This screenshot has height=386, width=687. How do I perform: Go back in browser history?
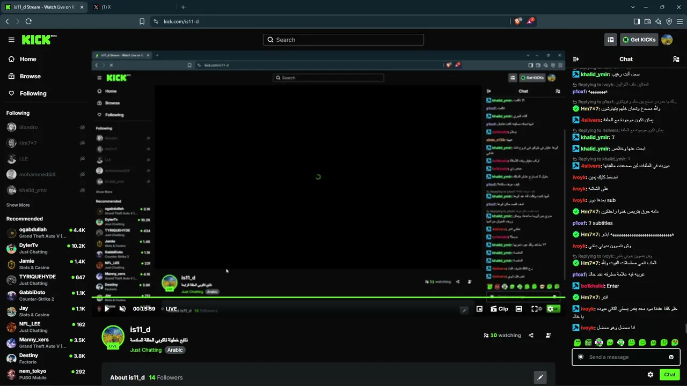tap(7, 21)
